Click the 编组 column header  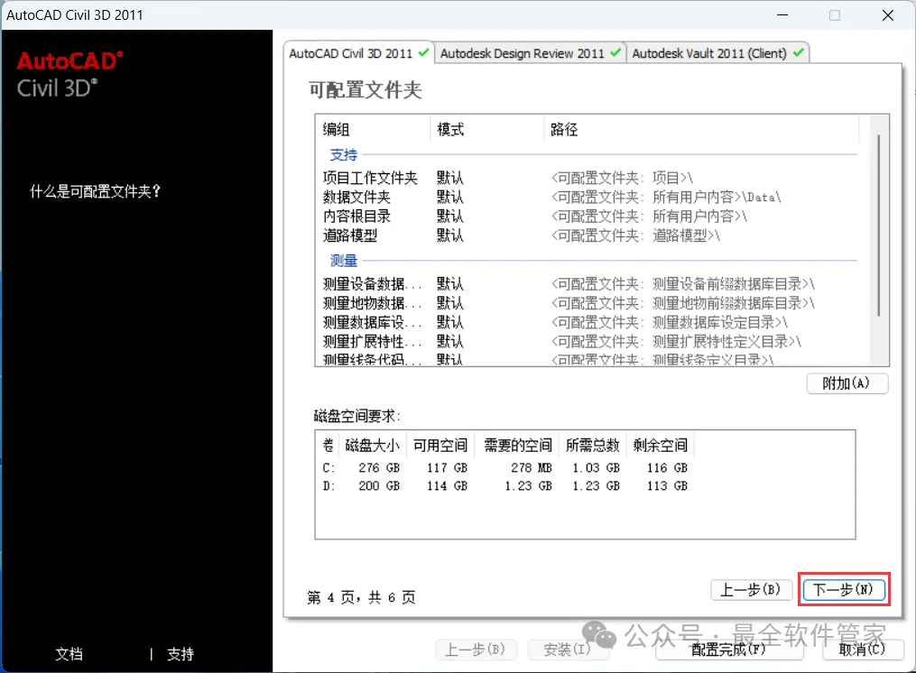(375, 129)
